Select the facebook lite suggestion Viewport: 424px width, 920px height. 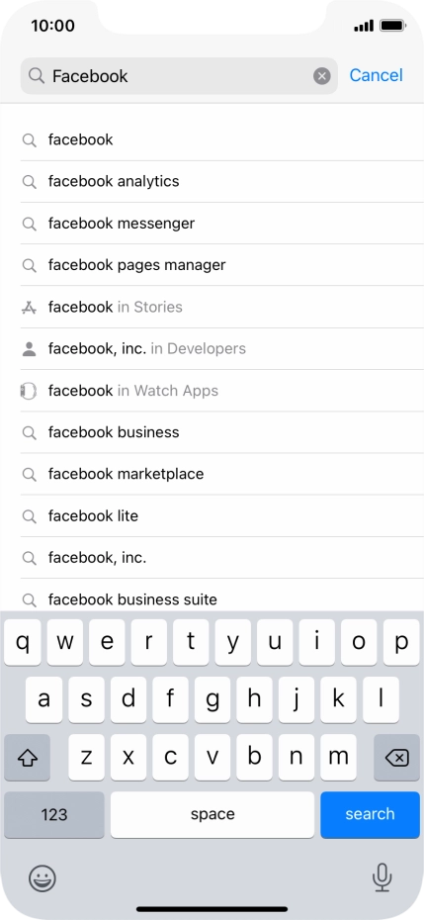point(221,515)
